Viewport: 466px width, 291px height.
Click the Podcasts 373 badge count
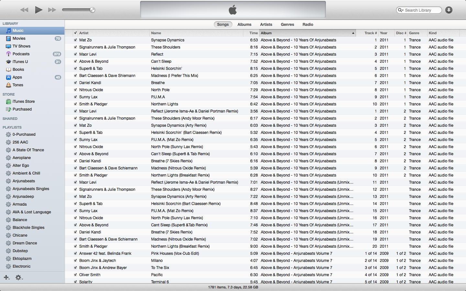pyautogui.click(x=57, y=54)
